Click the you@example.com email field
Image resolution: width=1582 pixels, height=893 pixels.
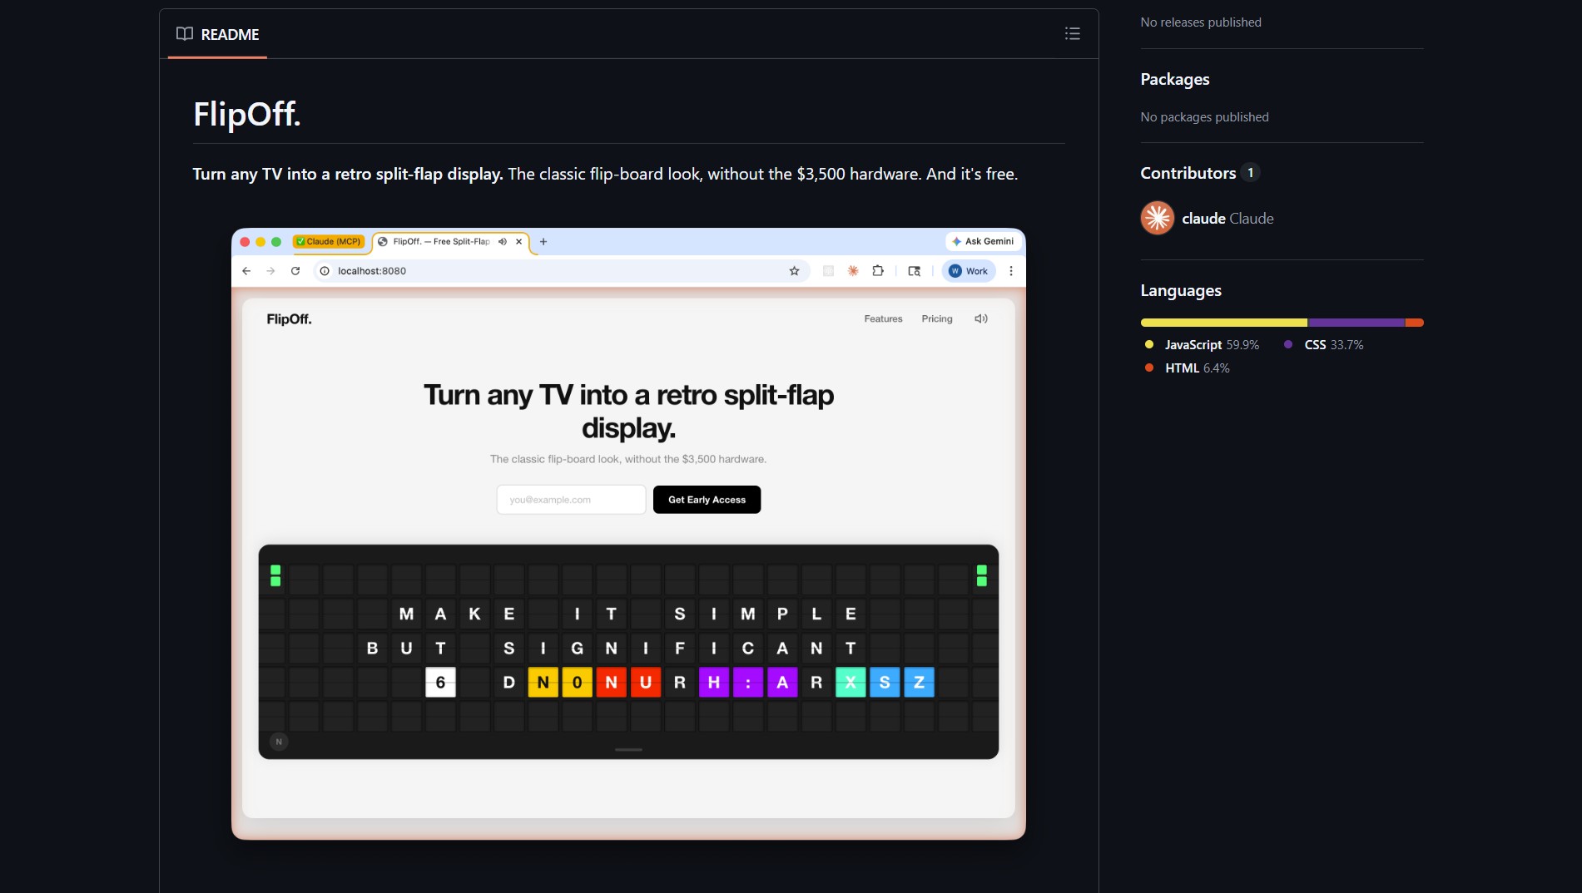tap(571, 499)
